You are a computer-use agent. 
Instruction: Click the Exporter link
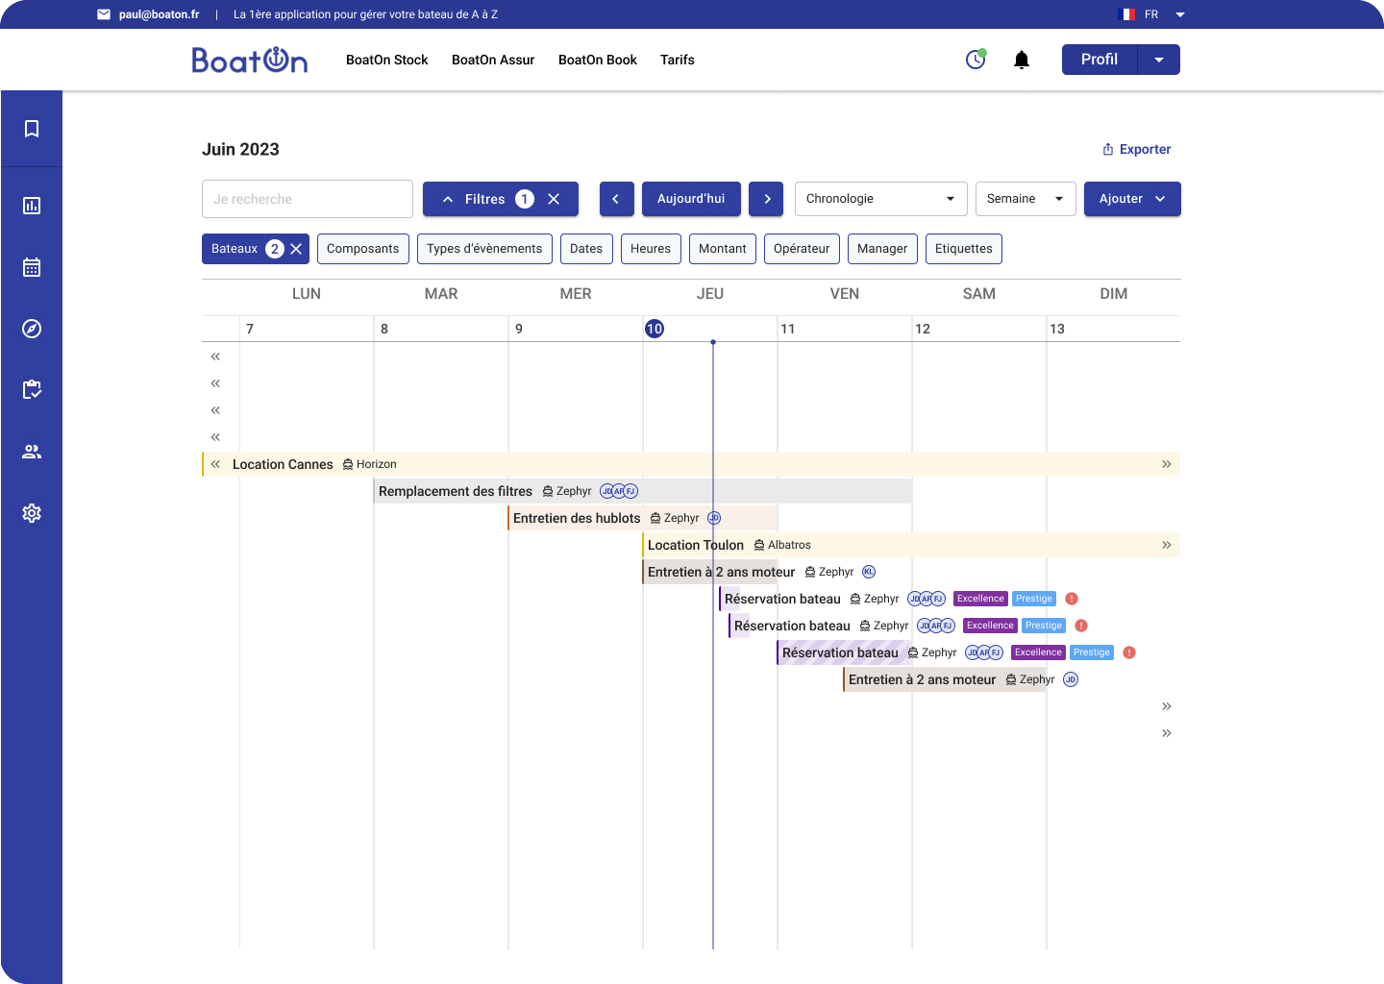(x=1136, y=149)
